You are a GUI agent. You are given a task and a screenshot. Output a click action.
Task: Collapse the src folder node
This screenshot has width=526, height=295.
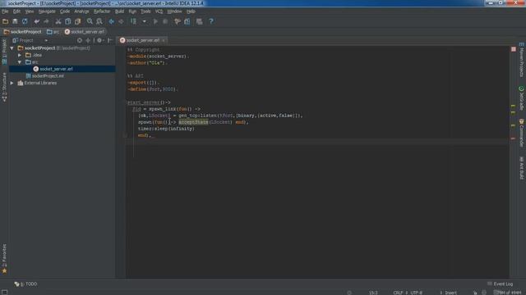[x=20, y=62]
